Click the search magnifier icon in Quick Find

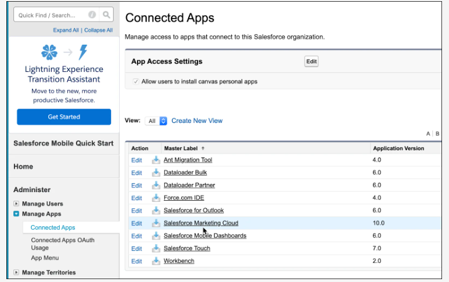106,15
